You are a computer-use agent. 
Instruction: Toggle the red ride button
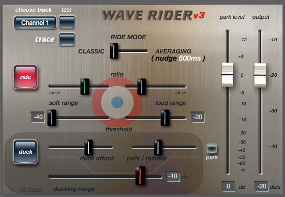pyautogui.click(x=25, y=77)
